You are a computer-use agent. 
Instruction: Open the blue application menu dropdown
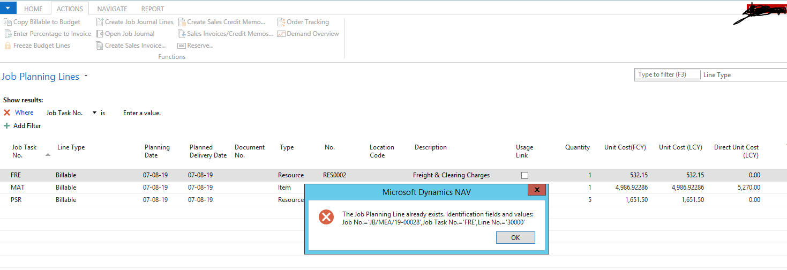click(8, 7)
